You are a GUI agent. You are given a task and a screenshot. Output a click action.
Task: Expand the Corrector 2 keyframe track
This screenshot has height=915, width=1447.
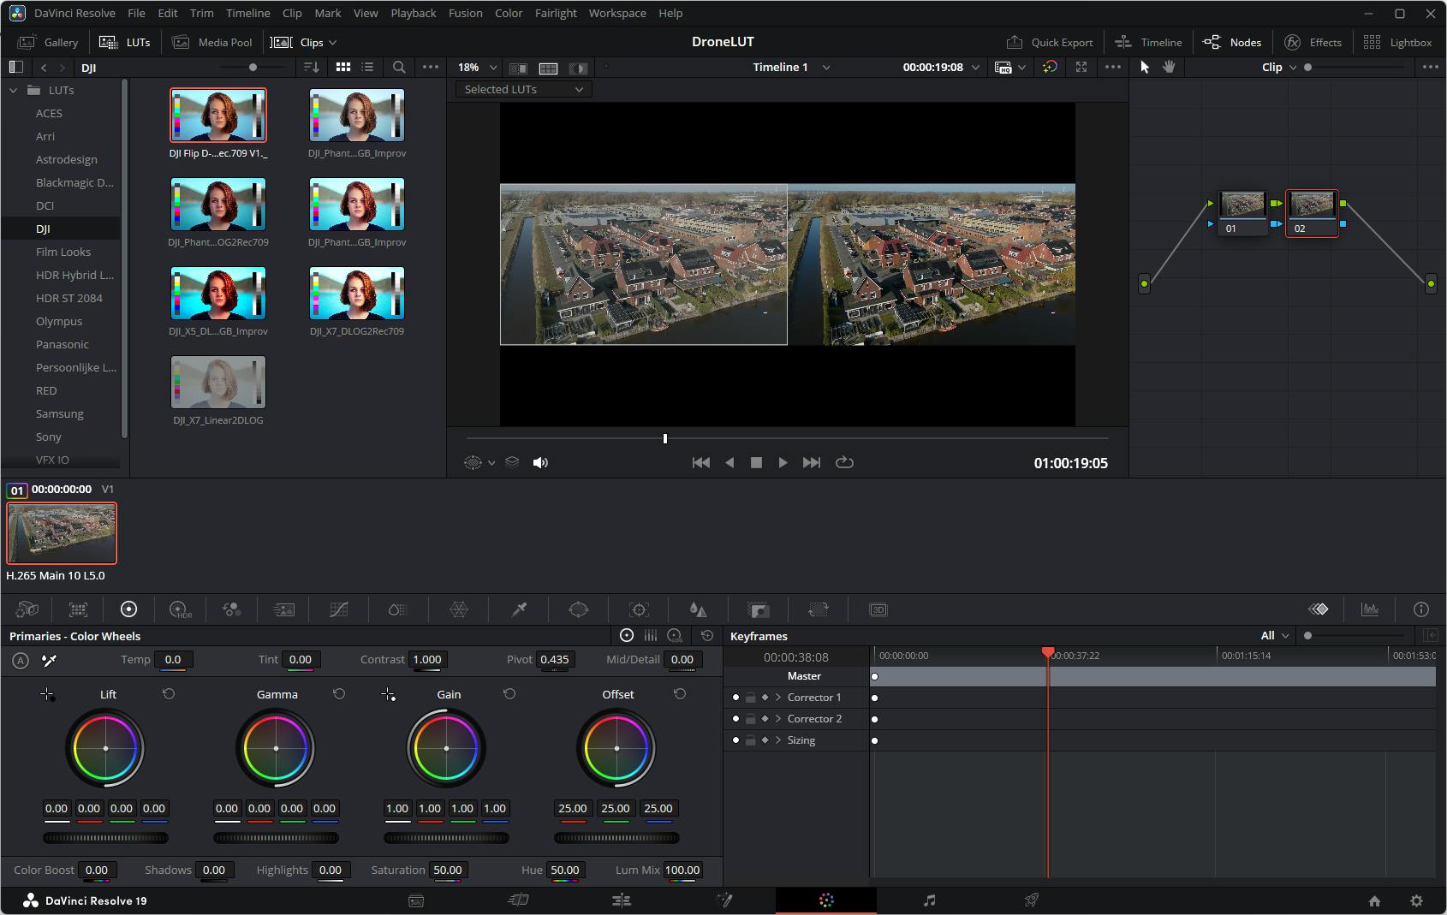[778, 719]
